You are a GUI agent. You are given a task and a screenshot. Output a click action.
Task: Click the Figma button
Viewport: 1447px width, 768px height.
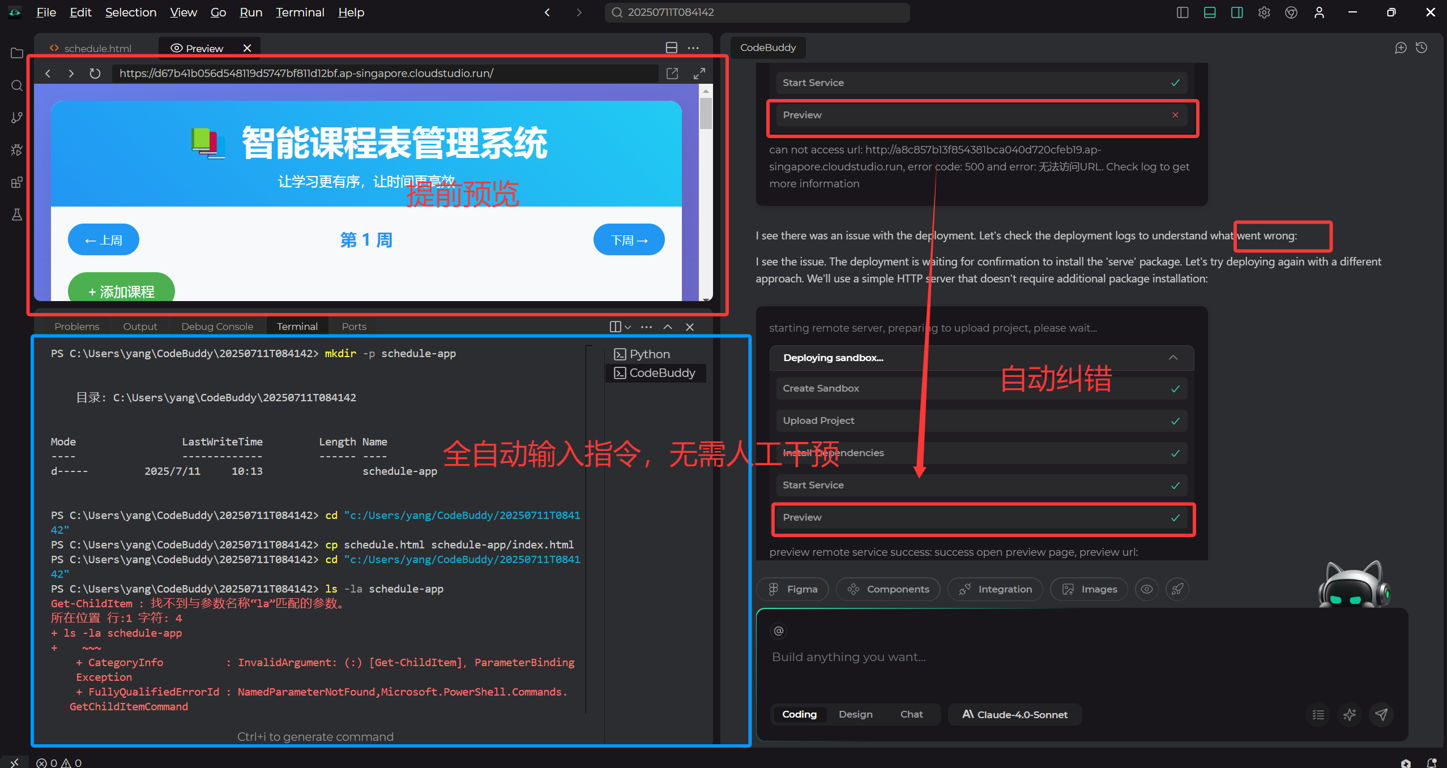tap(792, 589)
